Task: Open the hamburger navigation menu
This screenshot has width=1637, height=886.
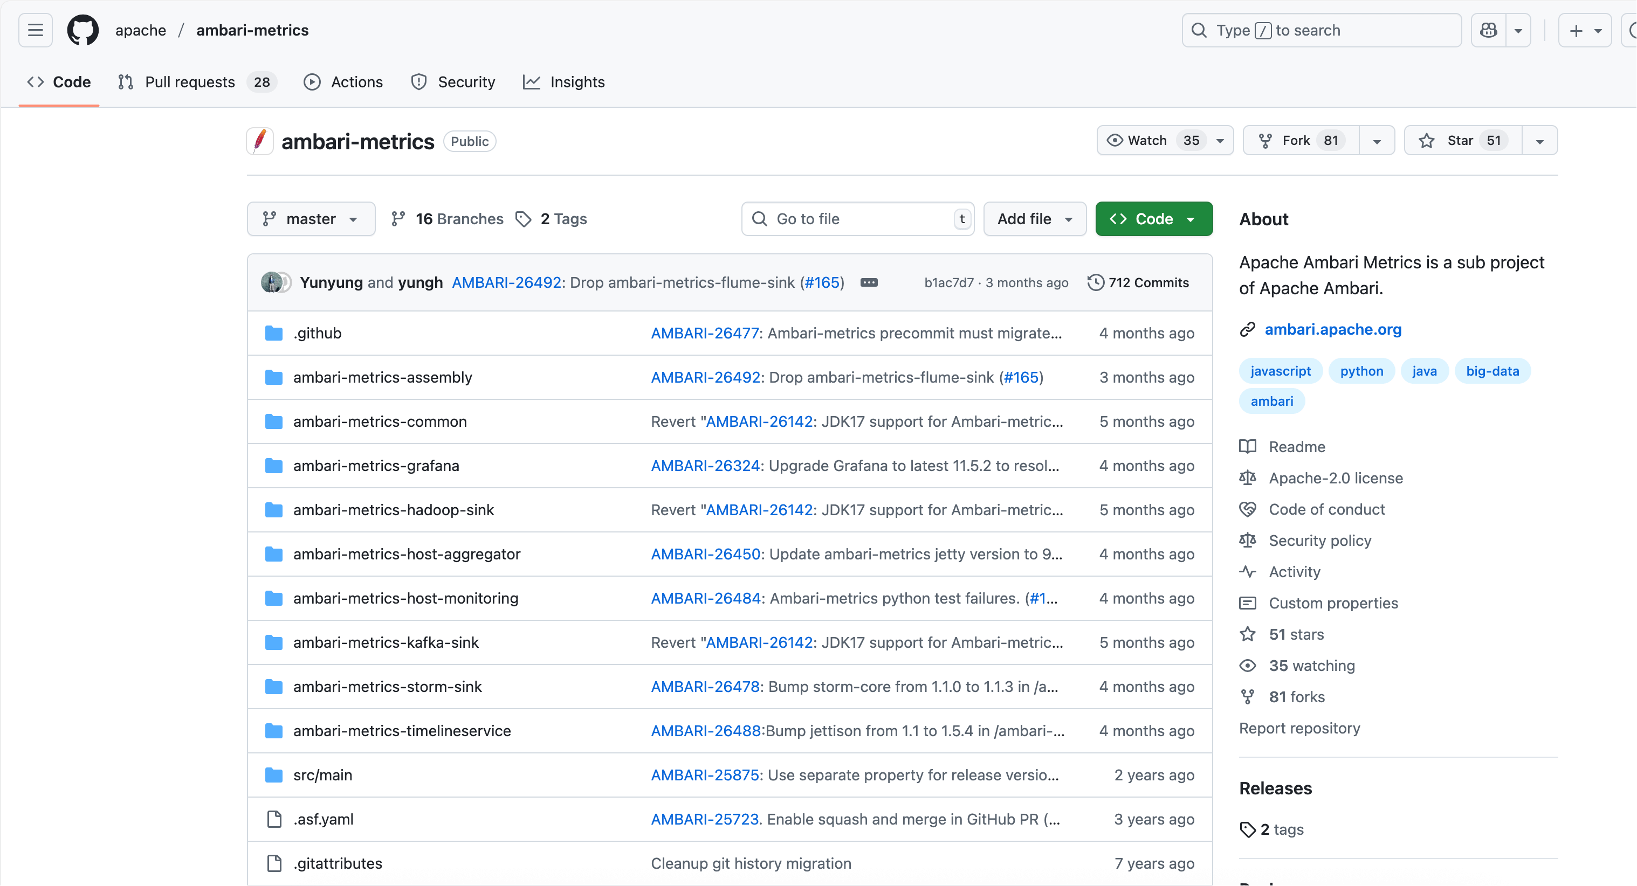Action: click(36, 30)
